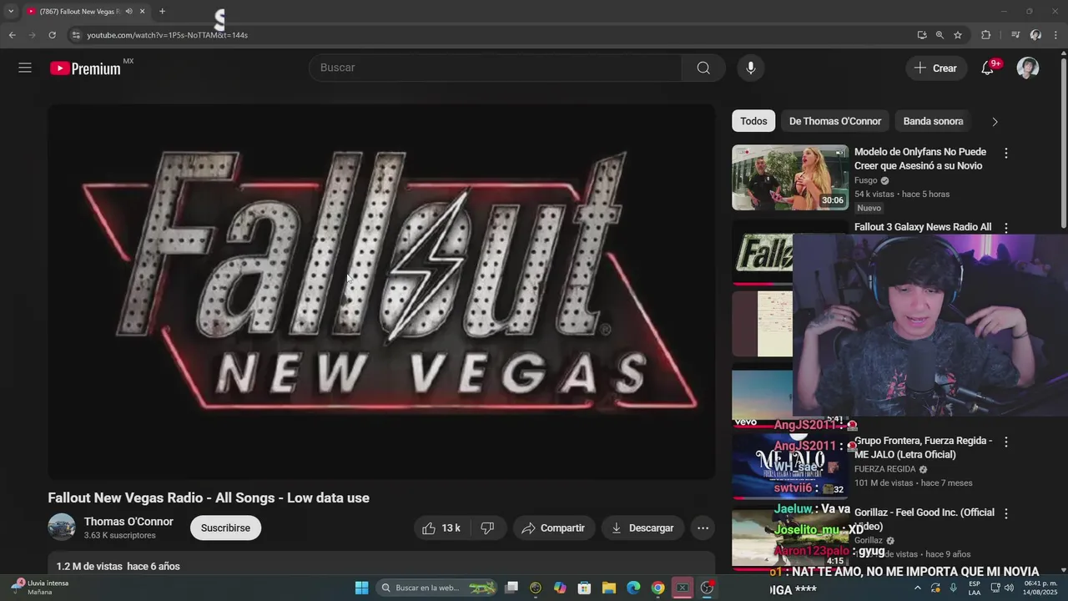
Task: Open Microsoft Copilot from taskbar
Action: pyautogui.click(x=560, y=588)
